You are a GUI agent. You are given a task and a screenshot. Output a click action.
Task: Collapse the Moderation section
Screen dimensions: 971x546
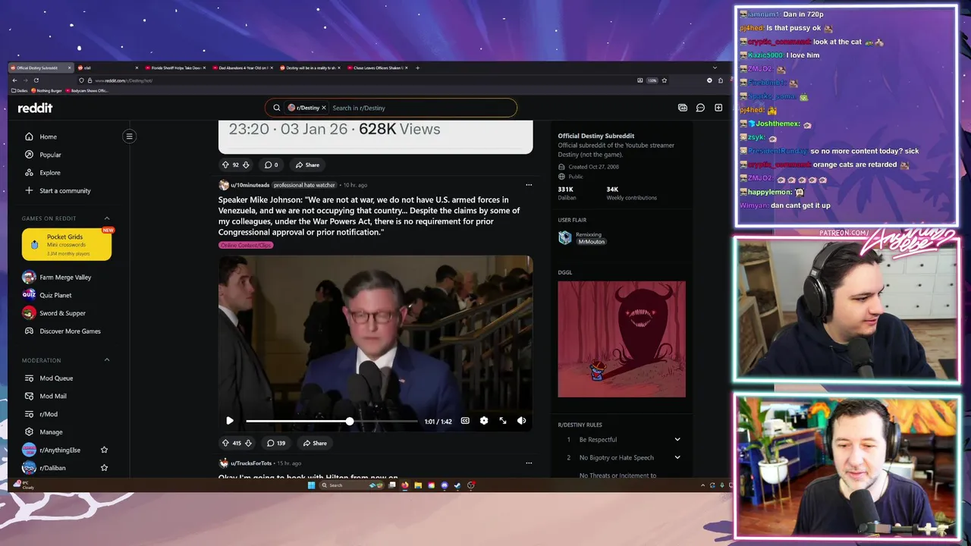click(107, 360)
